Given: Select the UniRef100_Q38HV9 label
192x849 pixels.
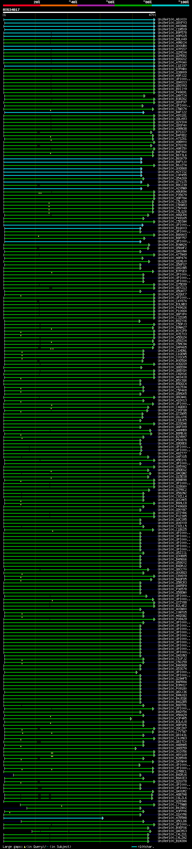Looking at the screenshot, I should [x=172, y=73].
